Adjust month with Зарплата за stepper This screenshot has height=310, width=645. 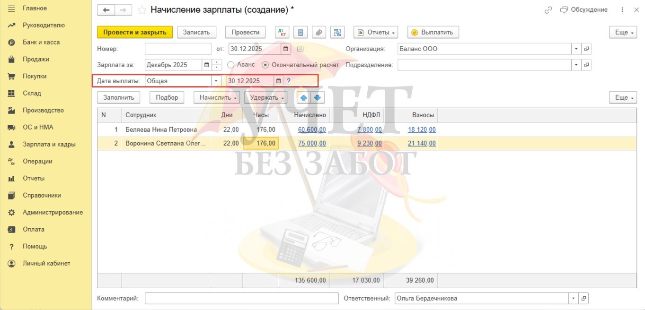tap(217, 65)
